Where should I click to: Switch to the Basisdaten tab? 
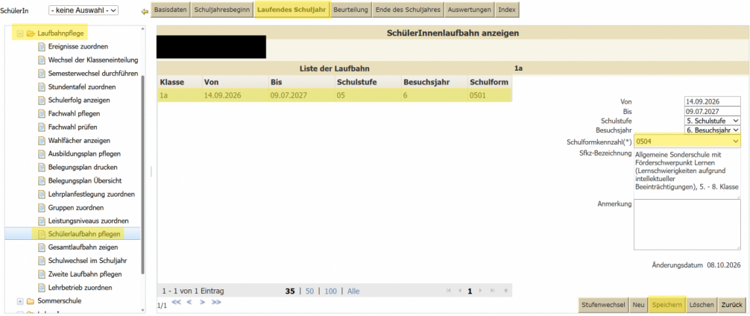171,10
